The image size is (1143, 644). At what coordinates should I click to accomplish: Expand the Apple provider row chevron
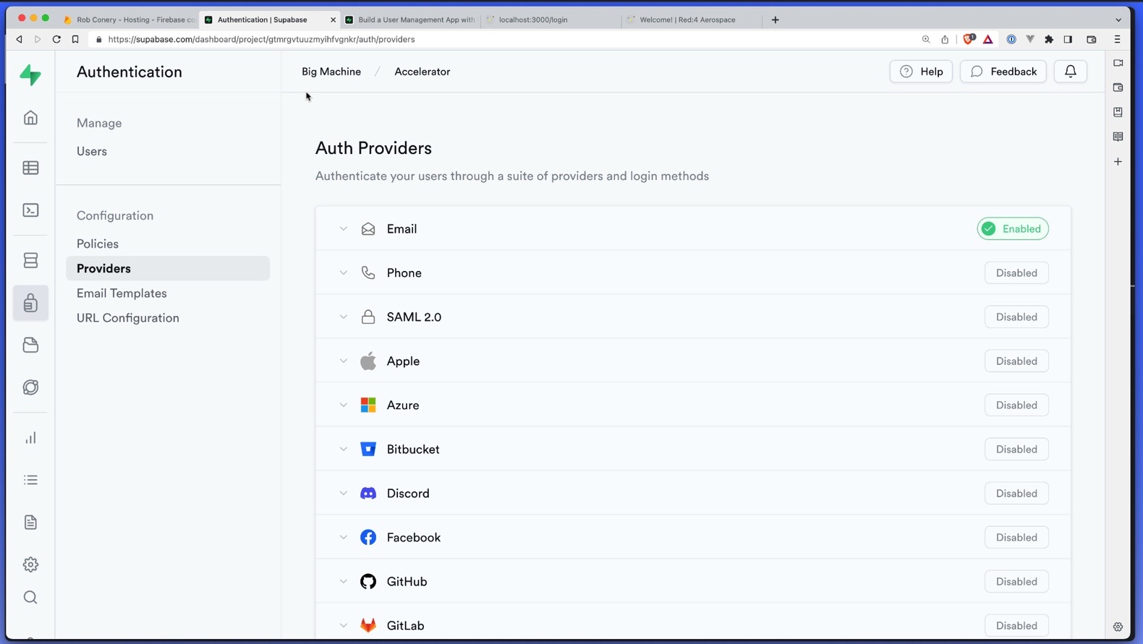click(x=344, y=361)
